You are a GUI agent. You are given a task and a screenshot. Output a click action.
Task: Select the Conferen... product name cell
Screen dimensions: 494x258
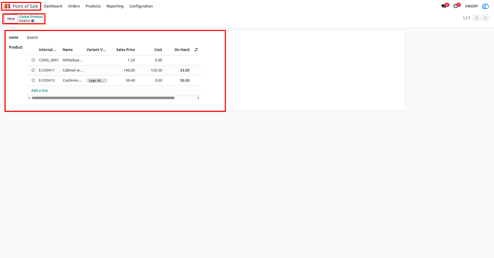coord(72,80)
